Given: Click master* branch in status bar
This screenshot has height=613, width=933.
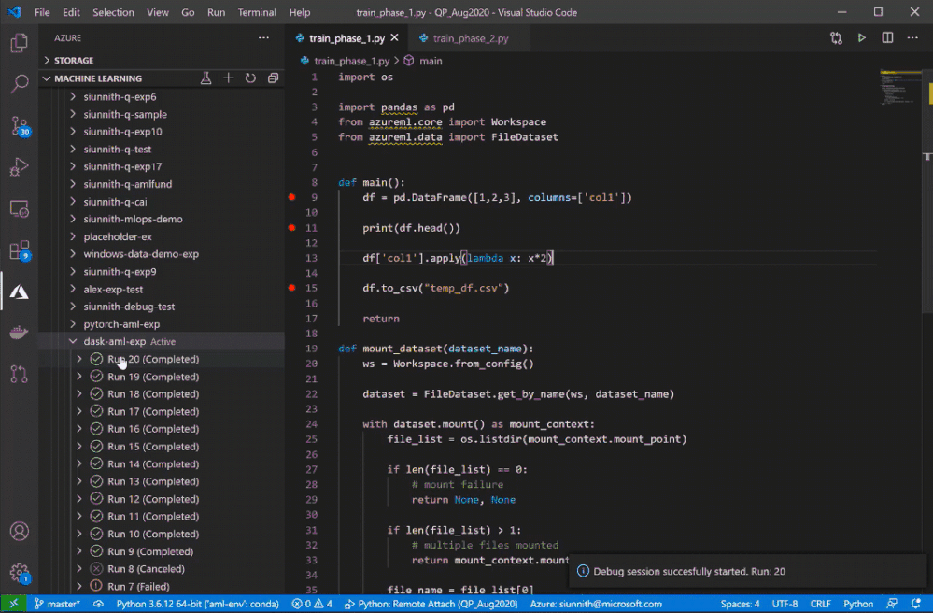Looking at the screenshot, I should click(57, 604).
